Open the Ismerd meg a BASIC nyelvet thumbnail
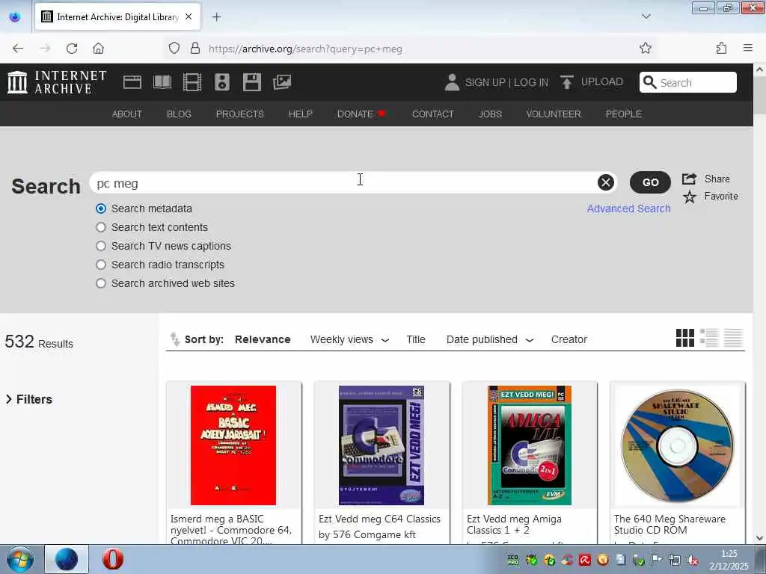This screenshot has height=574, width=766. tap(233, 445)
